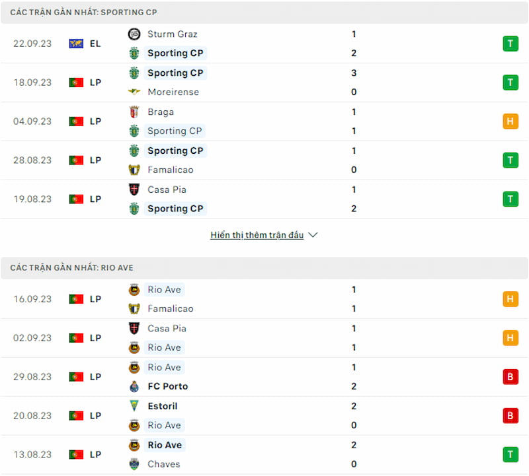Image resolution: width=529 pixels, height=476 pixels.
Task: Click the Sturm Graz club crest
Action: (x=134, y=34)
